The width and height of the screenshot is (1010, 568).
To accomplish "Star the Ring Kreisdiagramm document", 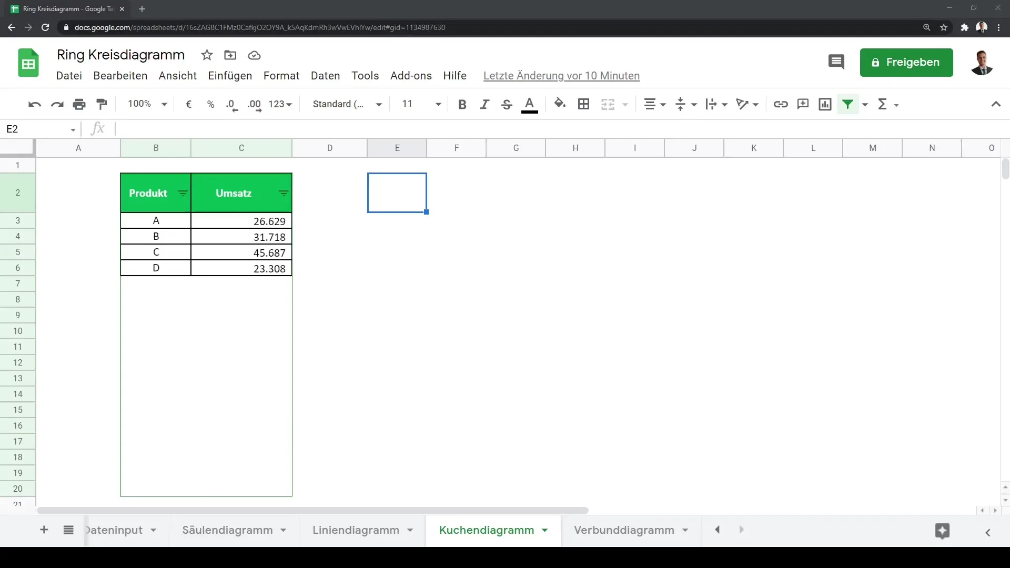I will (207, 55).
